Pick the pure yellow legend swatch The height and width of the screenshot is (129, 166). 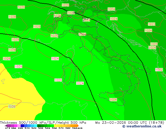[56, 126]
